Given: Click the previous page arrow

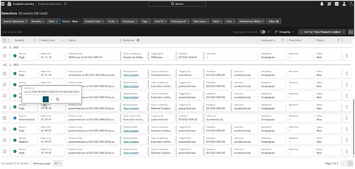Looking at the screenshot, I should click(x=343, y=163).
